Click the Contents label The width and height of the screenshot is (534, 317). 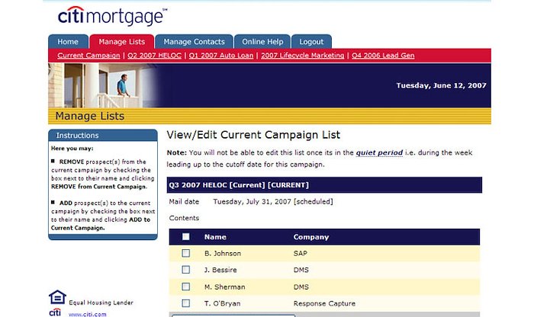coord(184,218)
